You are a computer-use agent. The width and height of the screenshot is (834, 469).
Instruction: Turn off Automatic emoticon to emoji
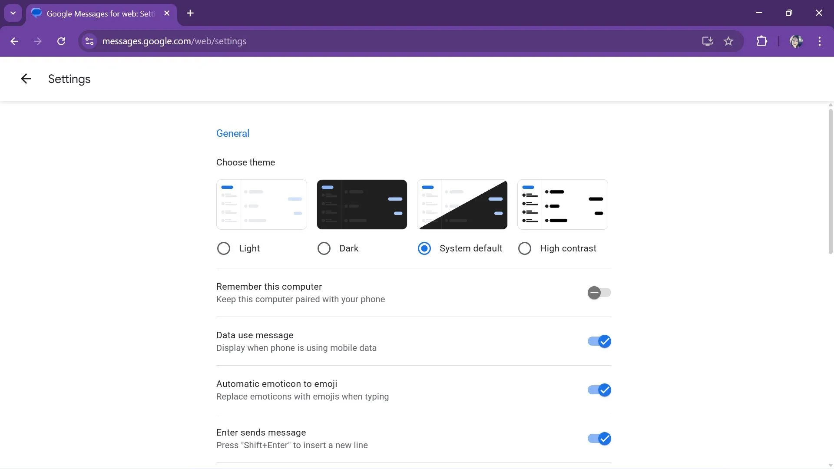[x=599, y=390]
